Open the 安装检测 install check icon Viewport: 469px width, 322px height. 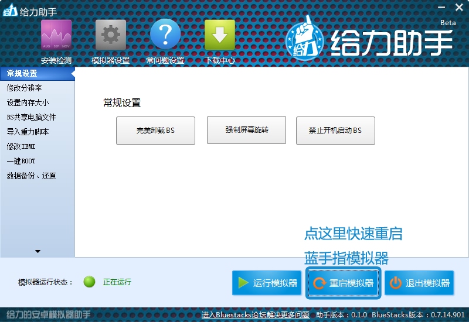click(56, 35)
